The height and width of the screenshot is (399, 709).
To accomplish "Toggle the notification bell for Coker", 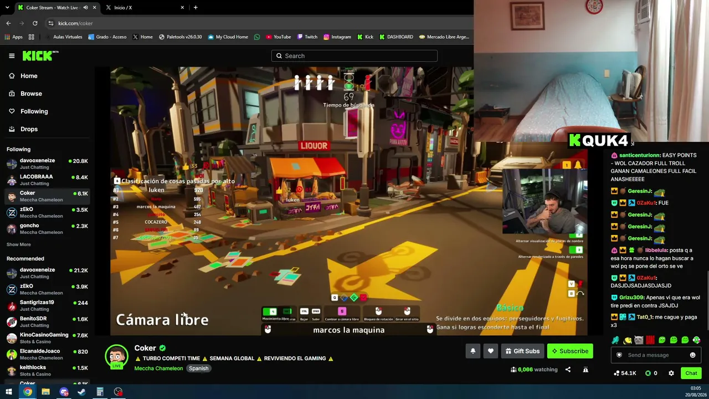I will pyautogui.click(x=472, y=351).
